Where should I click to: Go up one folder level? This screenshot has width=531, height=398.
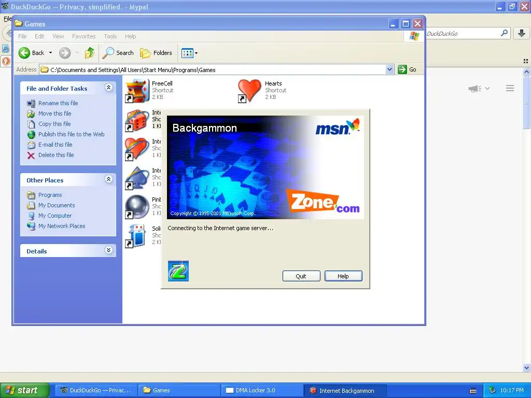(89, 53)
